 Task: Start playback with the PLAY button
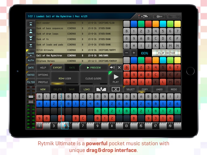(116, 78)
